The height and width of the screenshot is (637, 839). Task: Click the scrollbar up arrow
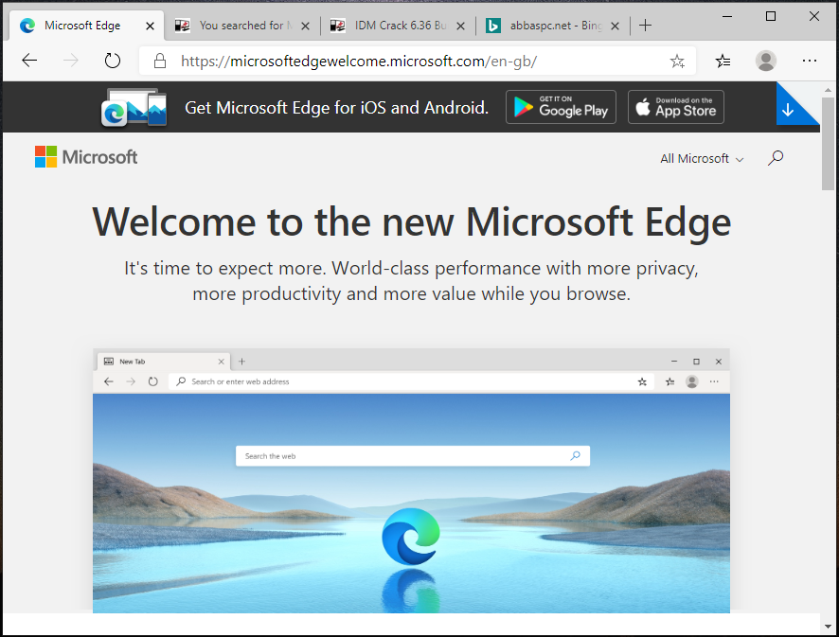click(x=828, y=90)
